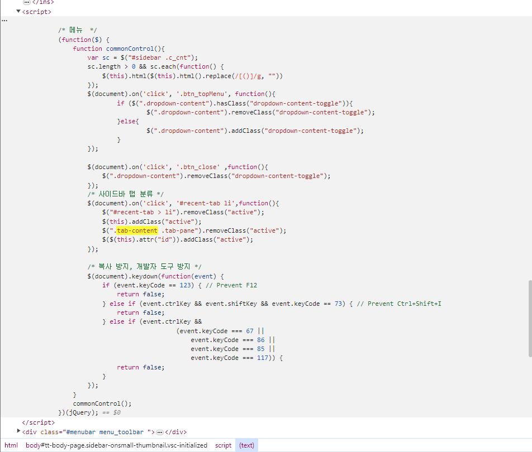This screenshot has width=532, height=452.
Task: Click 'function commonControl(){' line
Action: tap(118, 49)
